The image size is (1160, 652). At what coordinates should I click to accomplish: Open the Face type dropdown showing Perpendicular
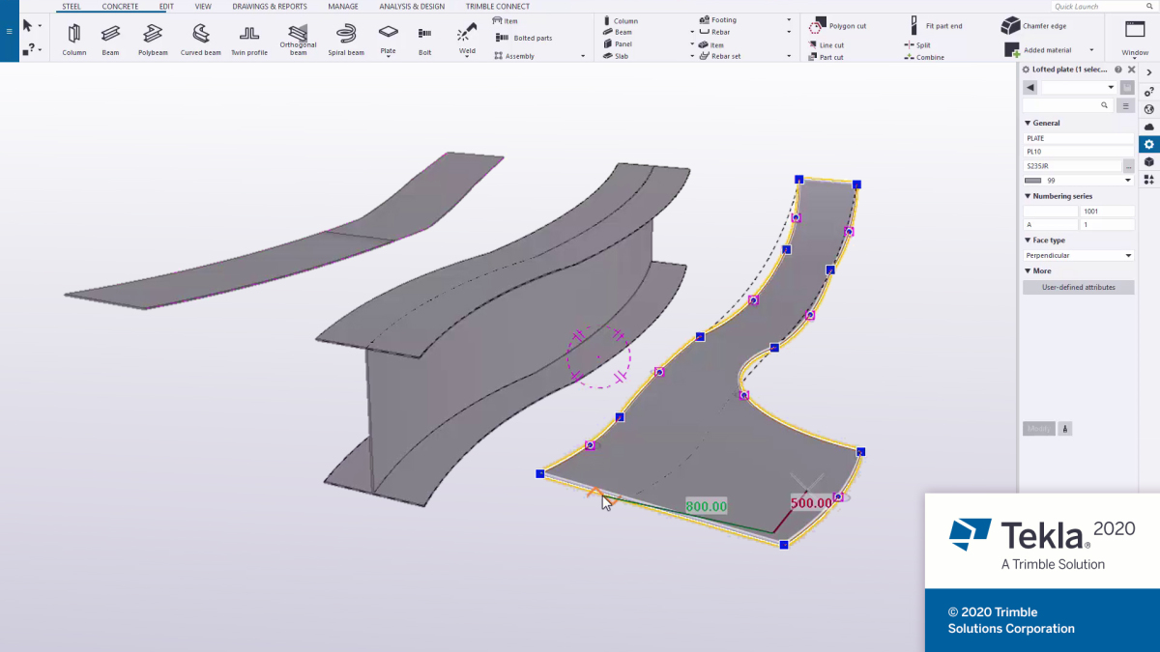click(1078, 255)
